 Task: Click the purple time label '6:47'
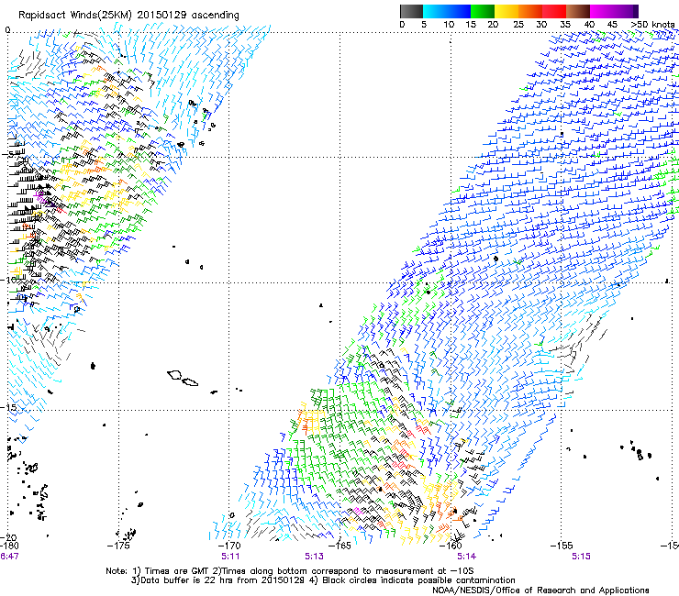click(9, 557)
